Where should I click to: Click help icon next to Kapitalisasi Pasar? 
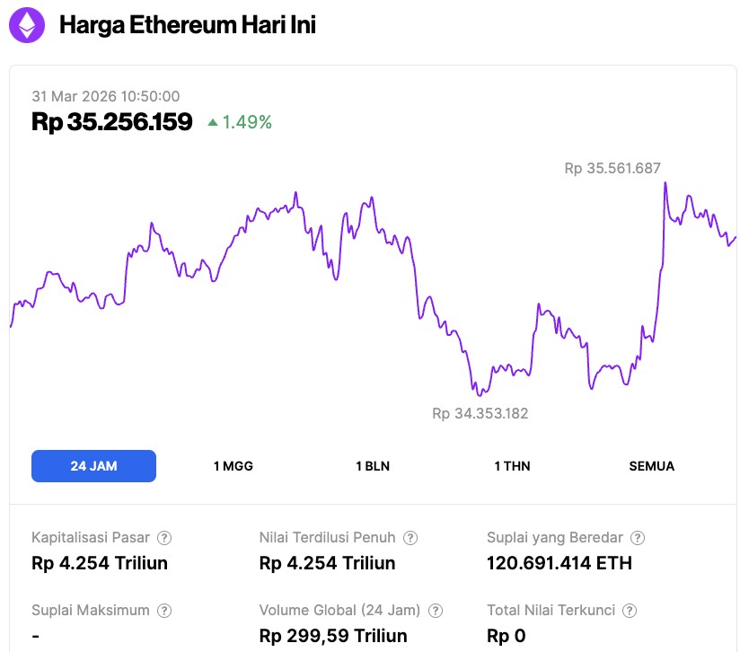tap(164, 538)
